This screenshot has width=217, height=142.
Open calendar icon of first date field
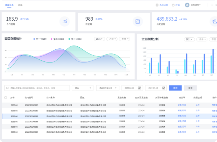point(140,88)
